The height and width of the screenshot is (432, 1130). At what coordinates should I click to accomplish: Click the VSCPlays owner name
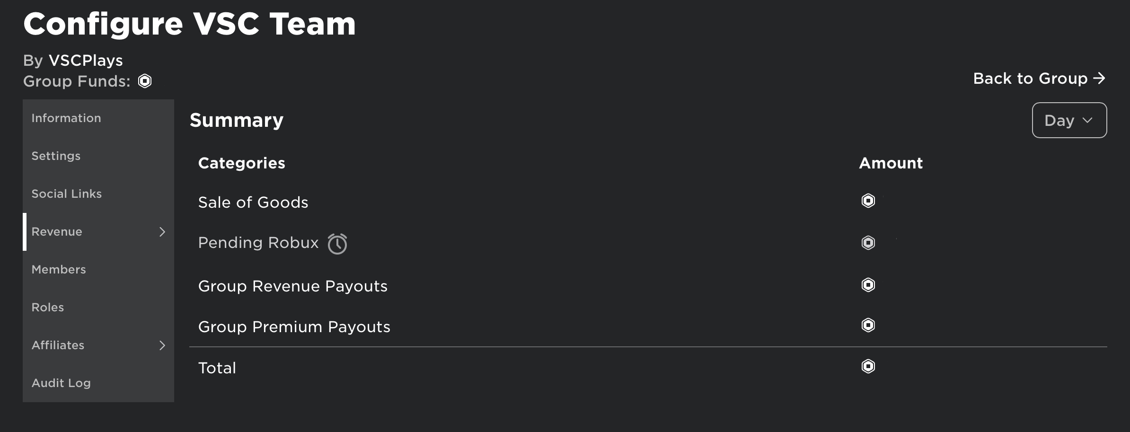(x=85, y=60)
